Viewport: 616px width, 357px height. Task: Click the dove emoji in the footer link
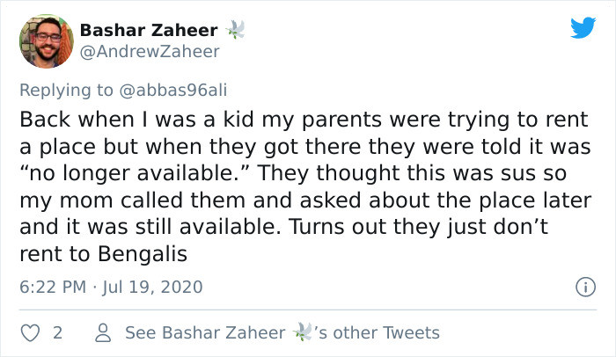tap(302, 332)
